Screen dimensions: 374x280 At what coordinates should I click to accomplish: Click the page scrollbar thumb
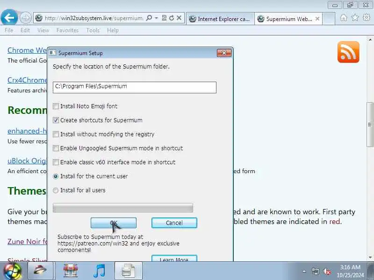(x=370, y=125)
